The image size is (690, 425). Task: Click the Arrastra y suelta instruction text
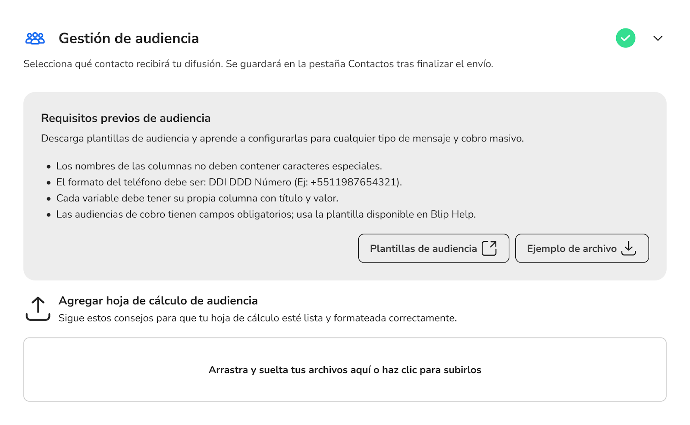click(x=345, y=370)
